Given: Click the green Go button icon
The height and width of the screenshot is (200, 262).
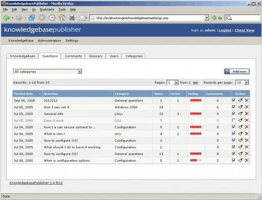Looking at the screenshot, I should (x=214, y=18).
